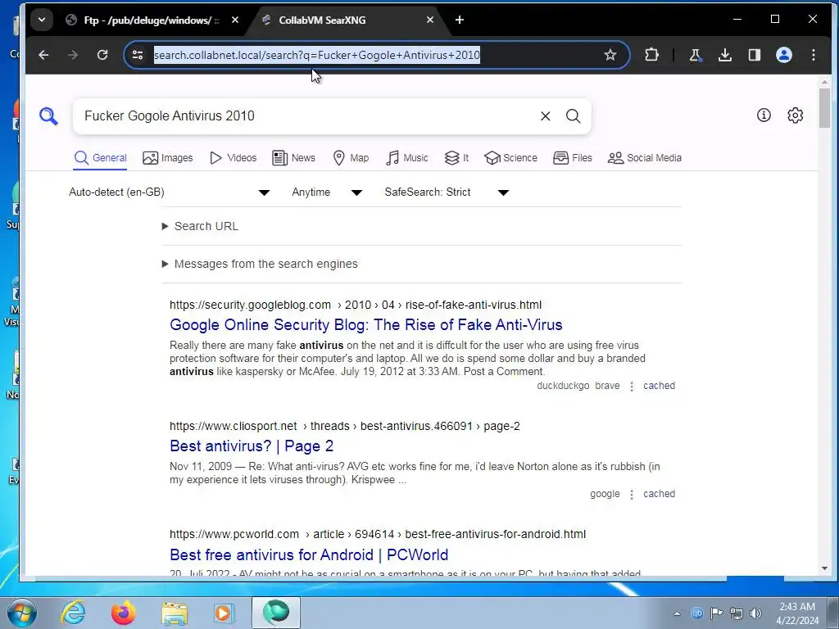
Task: Open Preferences gear icon
Action: 795,115
